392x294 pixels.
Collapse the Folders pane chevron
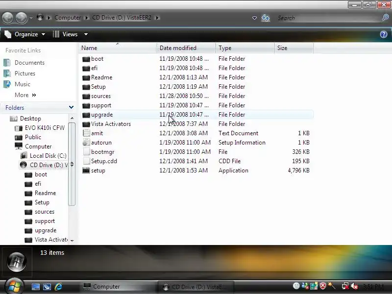pyautogui.click(x=71, y=107)
